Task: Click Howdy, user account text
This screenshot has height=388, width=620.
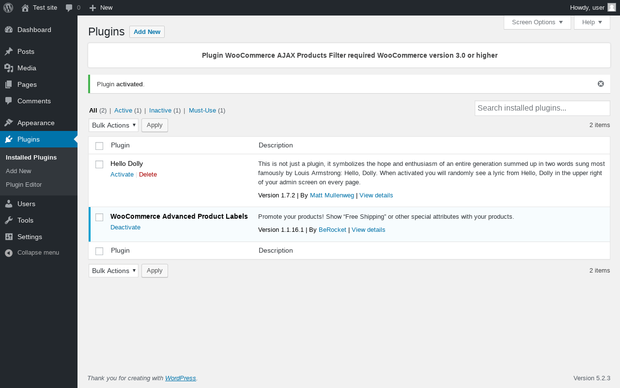Action: tap(587, 8)
